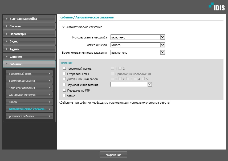Click the Размер объекта label

click(x=96, y=45)
